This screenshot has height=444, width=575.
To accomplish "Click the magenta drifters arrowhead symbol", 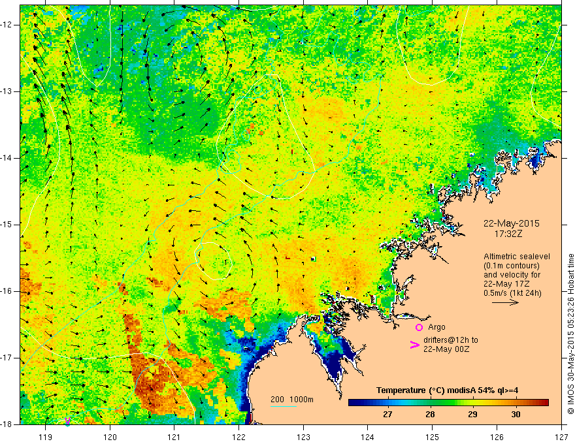I will [x=413, y=345].
